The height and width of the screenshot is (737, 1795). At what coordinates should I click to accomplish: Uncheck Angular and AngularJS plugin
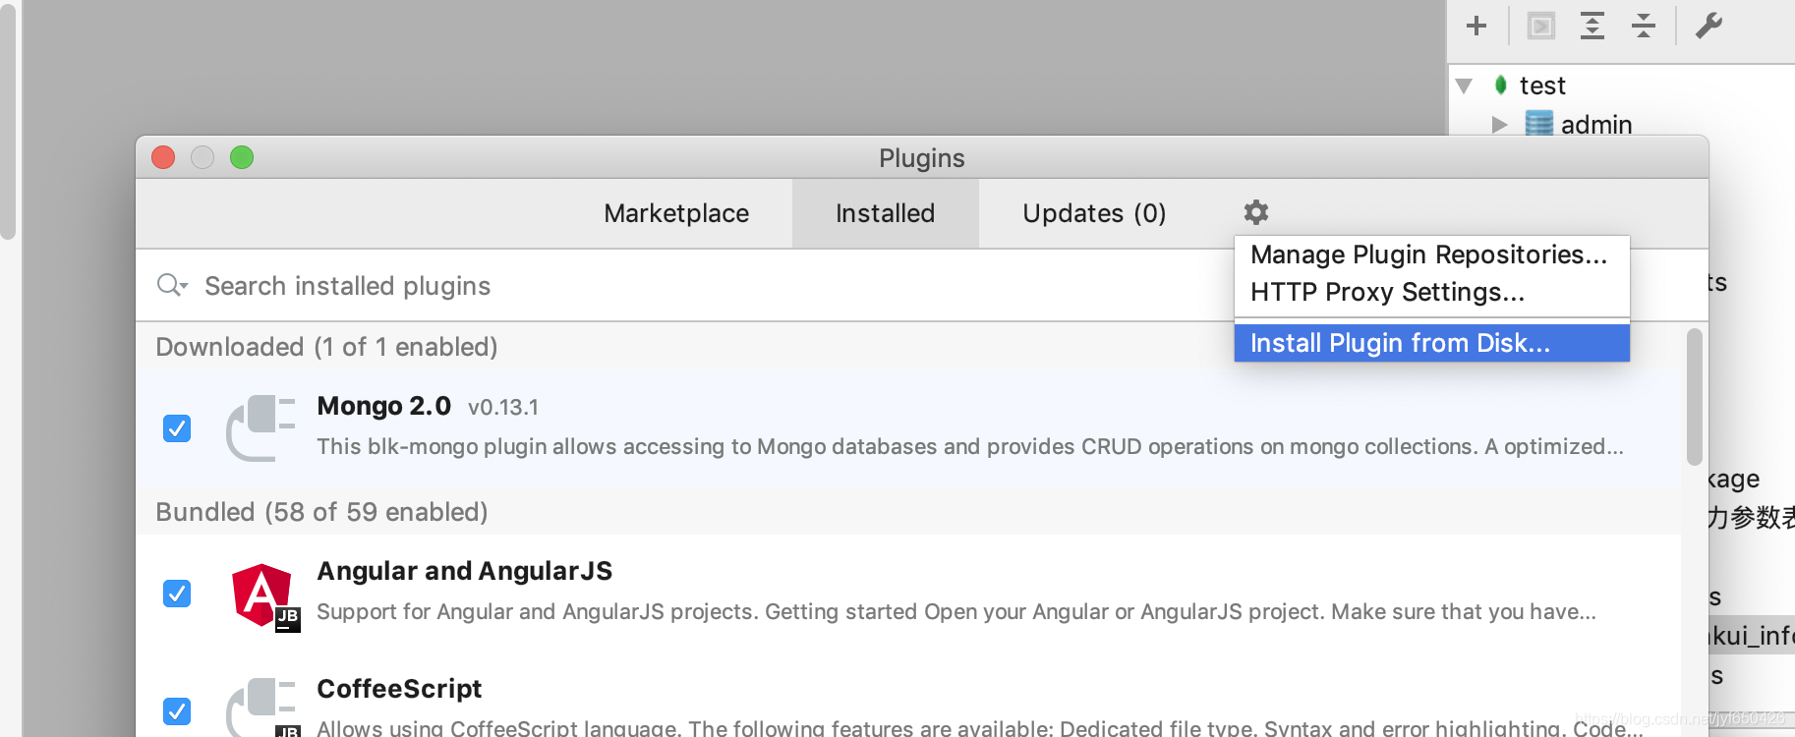[177, 594]
